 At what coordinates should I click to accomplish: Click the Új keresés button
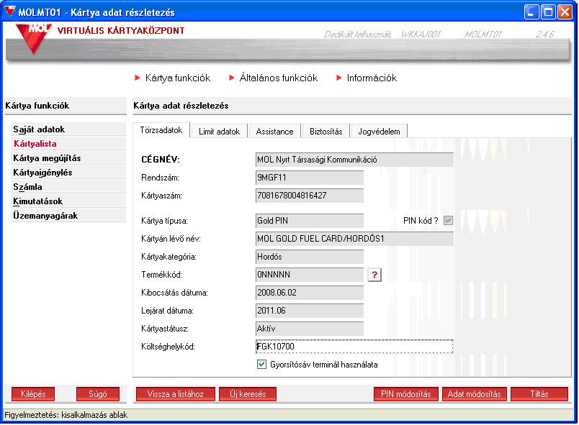click(x=248, y=394)
